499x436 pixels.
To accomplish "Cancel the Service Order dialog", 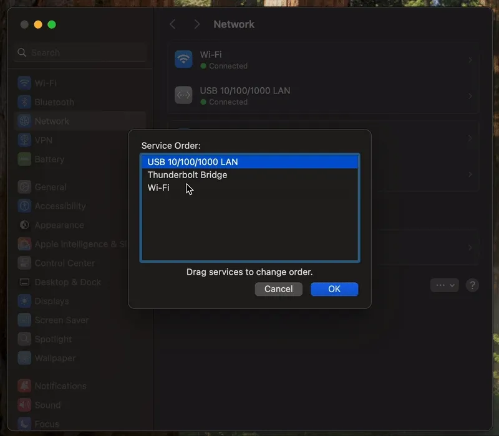I will pos(278,289).
